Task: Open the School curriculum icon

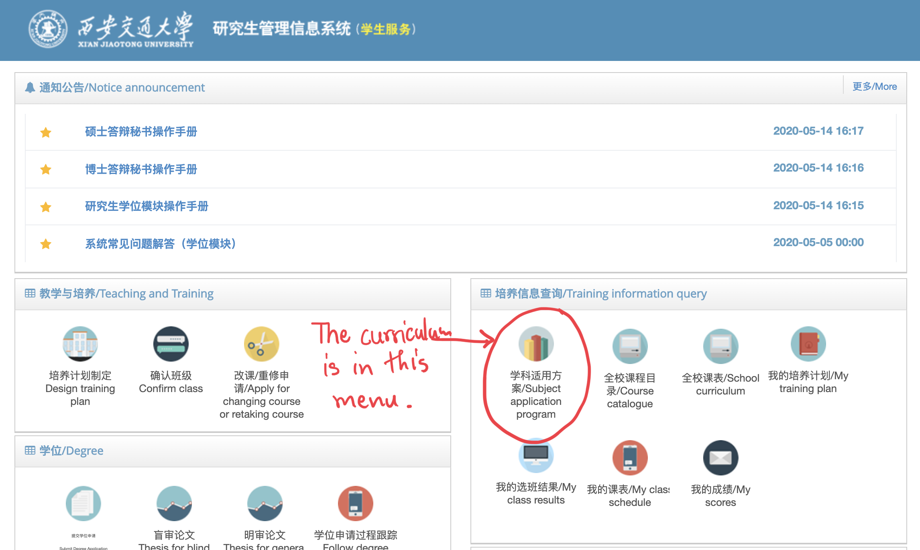Action: tap(721, 346)
